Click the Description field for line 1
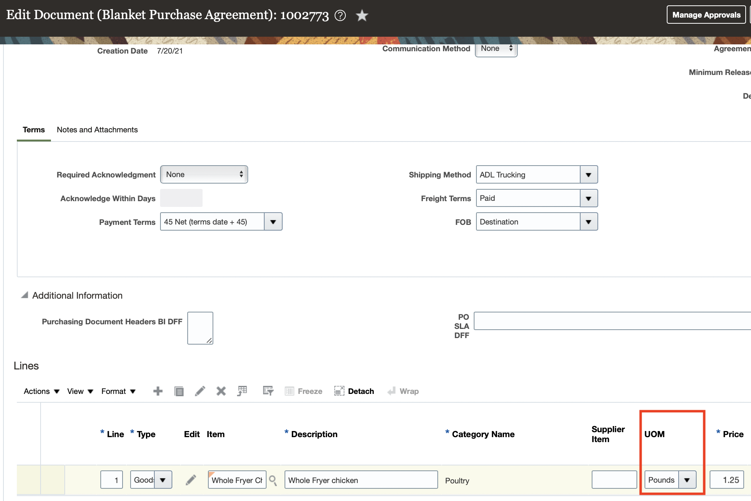The width and height of the screenshot is (751, 501). click(361, 480)
